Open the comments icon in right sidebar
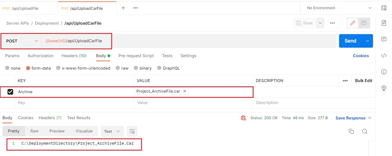Viewport: 392px width, 156px height. [384, 39]
